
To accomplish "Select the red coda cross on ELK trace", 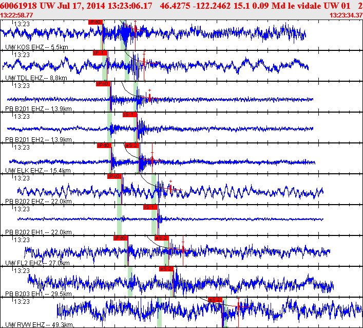I will pyautogui.click(x=152, y=152).
